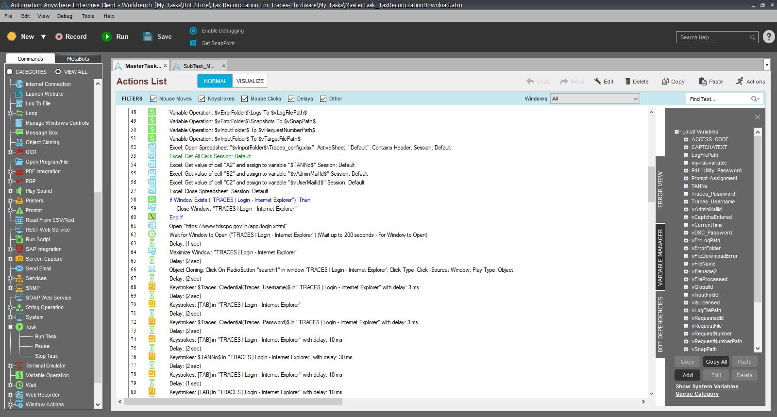Open the Windows All dropdown

pos(595,99)
